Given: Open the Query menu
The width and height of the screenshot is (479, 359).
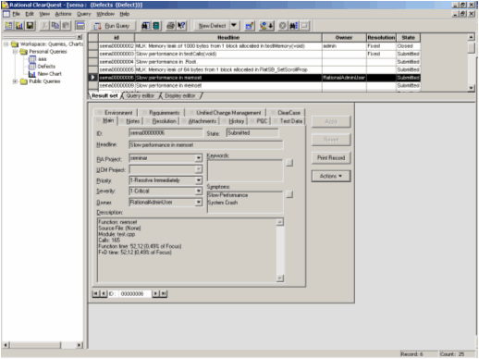Looking at the screenshot, I should (84, 14).
